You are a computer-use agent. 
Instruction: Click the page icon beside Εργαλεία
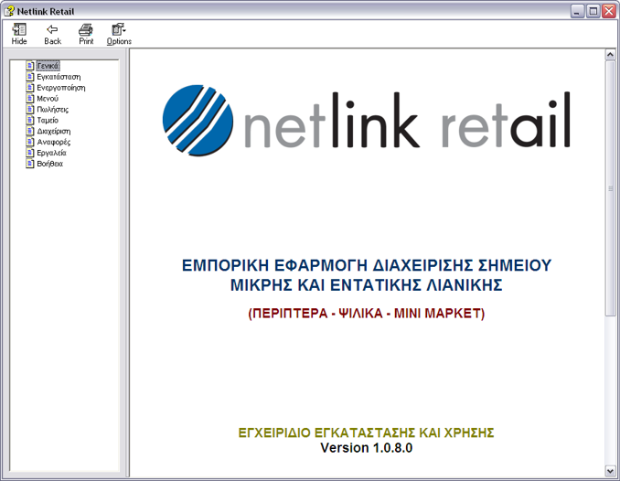pos(30,153)
